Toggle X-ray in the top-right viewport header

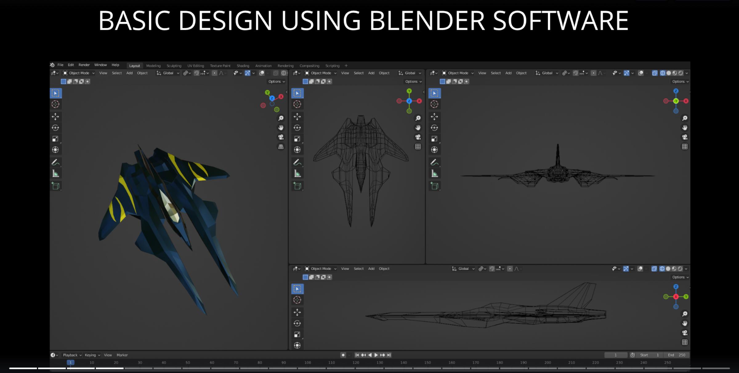655,73
